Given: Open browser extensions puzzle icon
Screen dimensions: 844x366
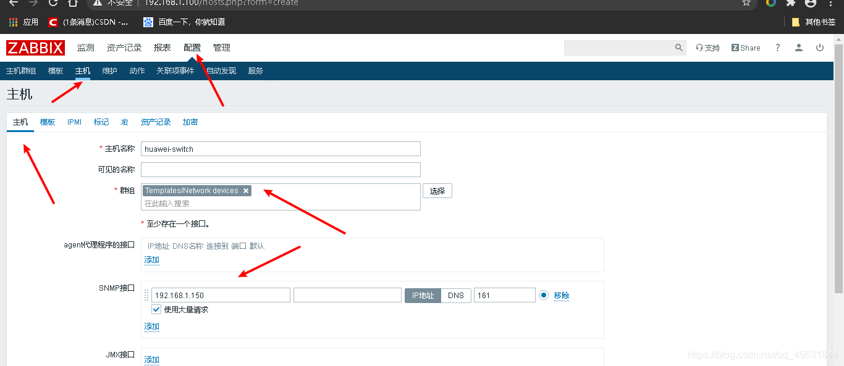Looking at the screenshot, I should [x=790, y=2].
